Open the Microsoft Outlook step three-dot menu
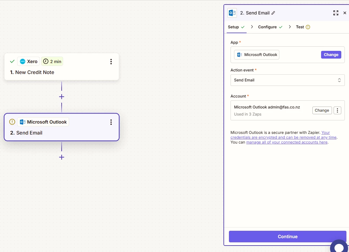The image size is (349, 252). tap(111, 122)
